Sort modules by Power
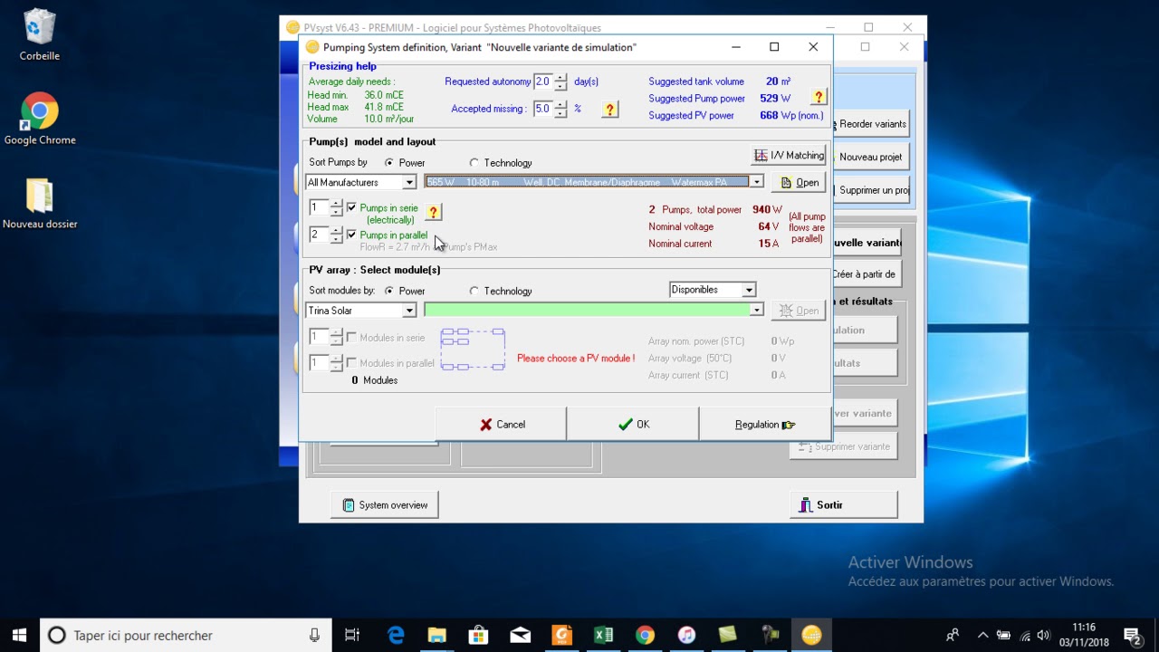 pyautogui.click(x=389, y=292)
